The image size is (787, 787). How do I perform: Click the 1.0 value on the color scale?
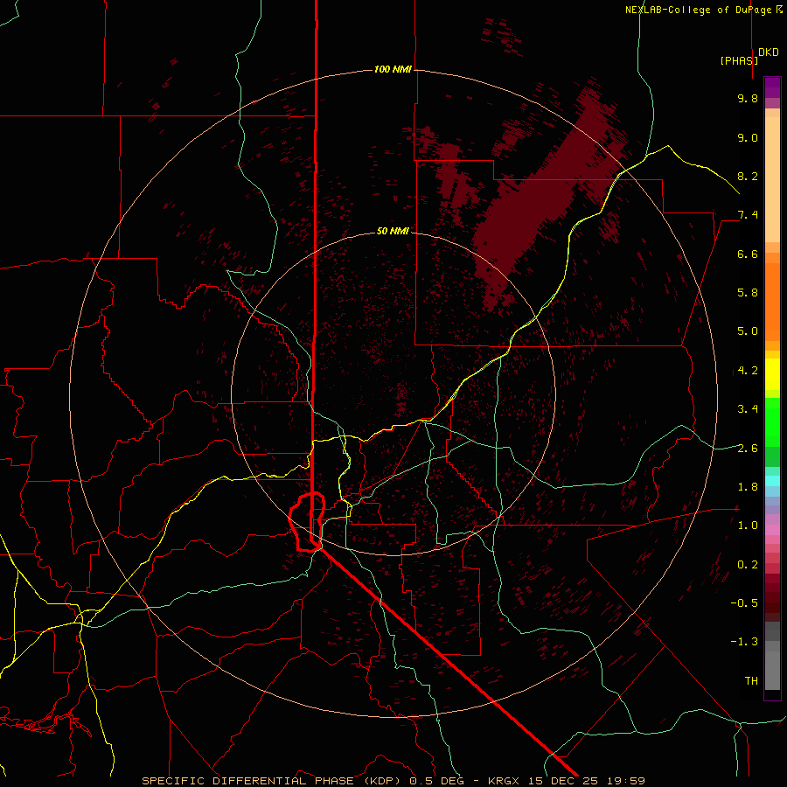click(748, 526)
